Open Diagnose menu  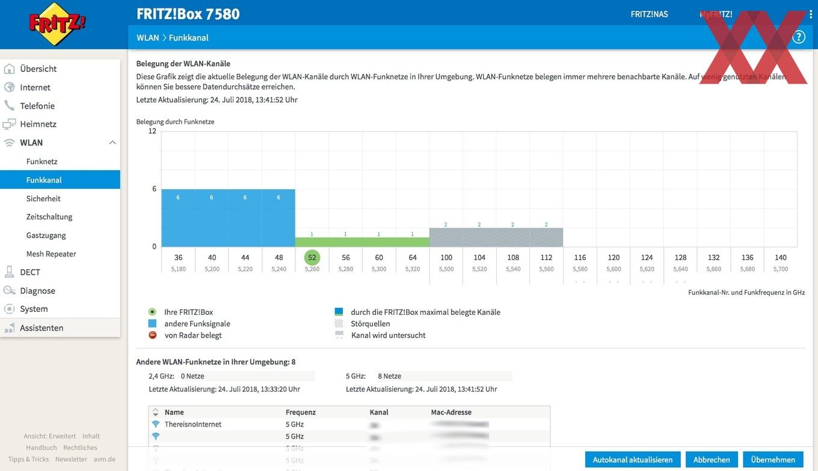(x=37, y=290)
